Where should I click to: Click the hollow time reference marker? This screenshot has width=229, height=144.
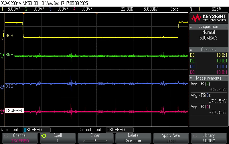pyautogui.click(x=96, y=13)
